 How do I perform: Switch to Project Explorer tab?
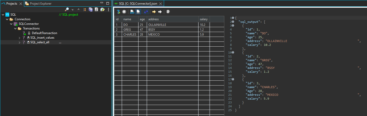pos(38,4)
